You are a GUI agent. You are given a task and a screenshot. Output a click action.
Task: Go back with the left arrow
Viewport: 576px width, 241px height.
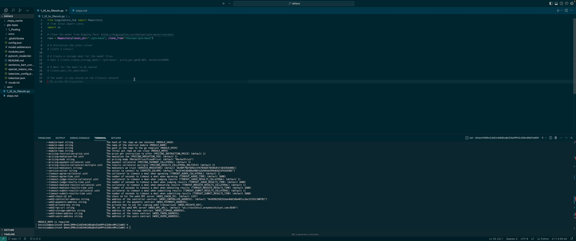point(224,3)
